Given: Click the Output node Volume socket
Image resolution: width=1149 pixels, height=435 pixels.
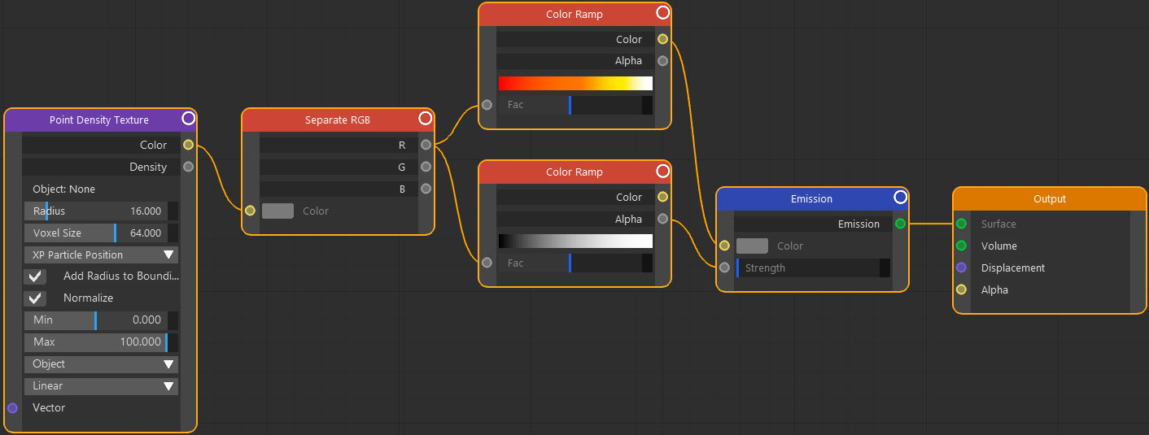Looking at the screenshot, I should click(961, 246).
